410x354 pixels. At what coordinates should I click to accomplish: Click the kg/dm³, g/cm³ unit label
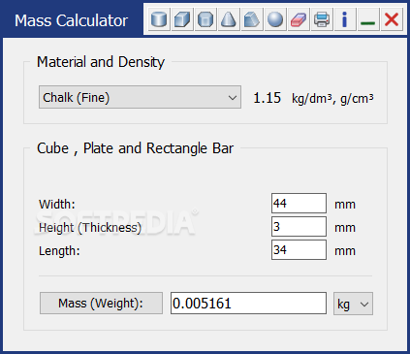pyautogui.click(x=332, y=98)
